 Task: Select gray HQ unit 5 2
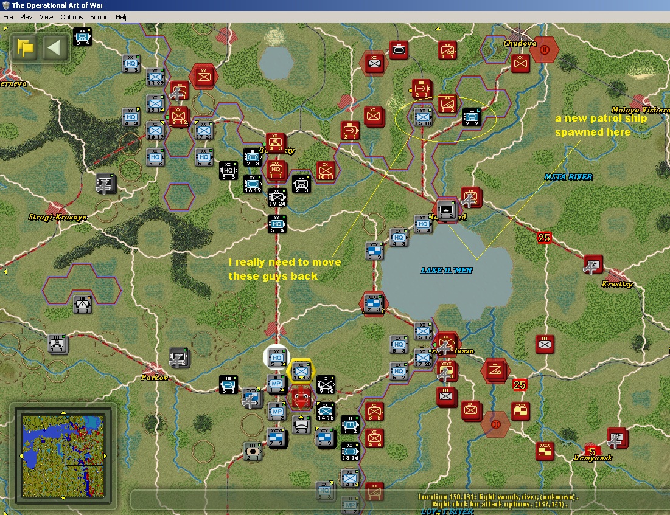tap(399, 371)
